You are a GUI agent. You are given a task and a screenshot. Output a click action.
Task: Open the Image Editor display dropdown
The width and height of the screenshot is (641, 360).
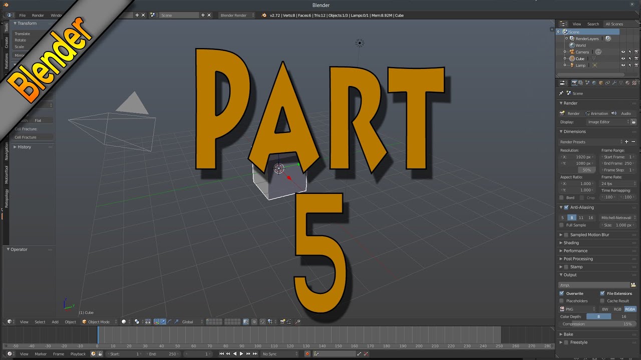pyautogui.click(x=608, y=122)
